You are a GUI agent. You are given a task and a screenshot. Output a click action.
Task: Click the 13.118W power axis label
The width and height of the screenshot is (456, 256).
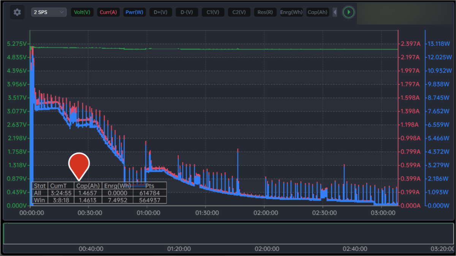click(439, 44)
